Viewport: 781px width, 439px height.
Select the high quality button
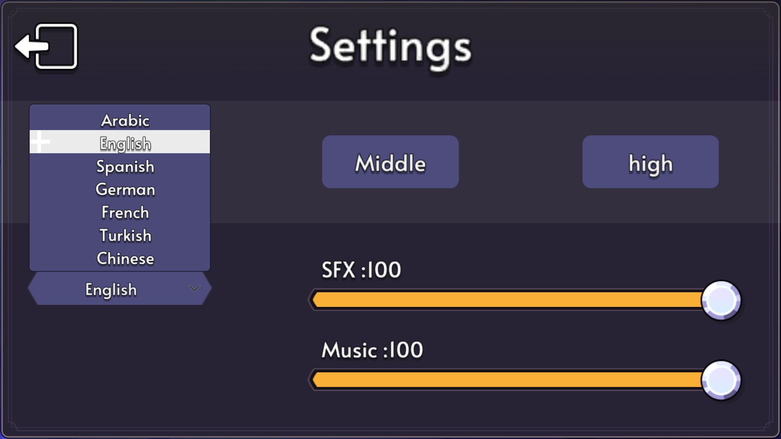point(650,162)
